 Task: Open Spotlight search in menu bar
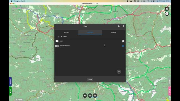click(151, 1)
